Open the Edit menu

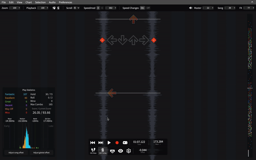[x=11, y=2]
